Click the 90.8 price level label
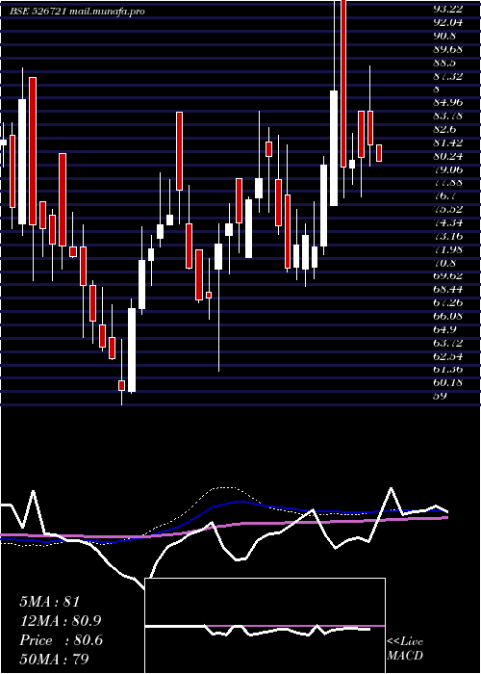Viewport: 481px width, 674px height. coord(445,36)
